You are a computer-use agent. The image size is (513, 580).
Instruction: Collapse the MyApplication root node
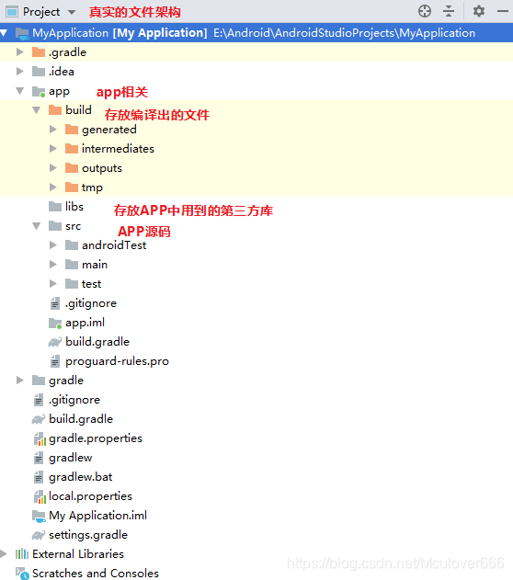tap(4, 33)
